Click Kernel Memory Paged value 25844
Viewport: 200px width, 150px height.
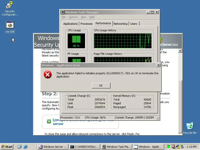click(x=147, y=103)
